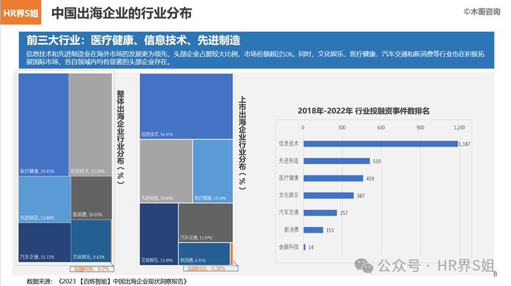Image resolution: width=511 pixels, height=286 pixels.
Task: Click the small 金融科技 bar showing 14
Action: click(304, 247)
